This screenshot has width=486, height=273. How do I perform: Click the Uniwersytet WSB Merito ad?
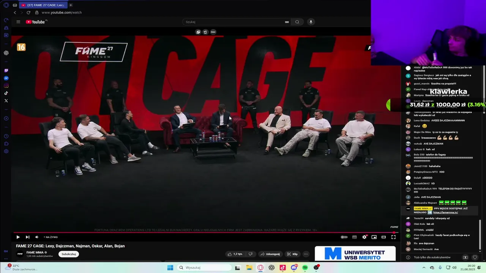355,254
